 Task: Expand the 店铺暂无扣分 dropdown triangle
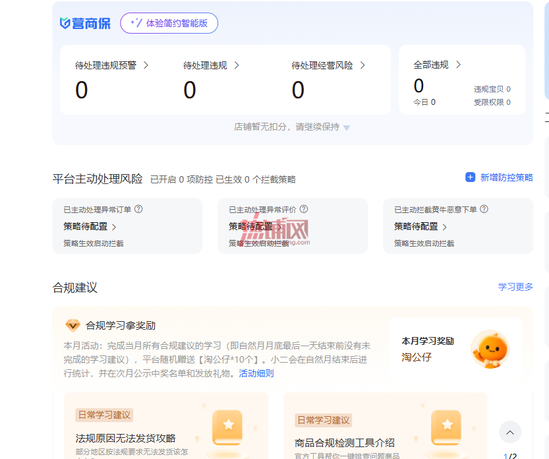(x=347, y=127)
